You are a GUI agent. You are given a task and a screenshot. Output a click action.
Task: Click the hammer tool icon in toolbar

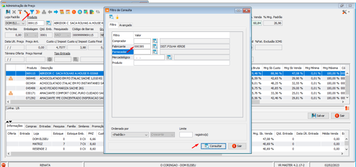click(x=20, y=12)
